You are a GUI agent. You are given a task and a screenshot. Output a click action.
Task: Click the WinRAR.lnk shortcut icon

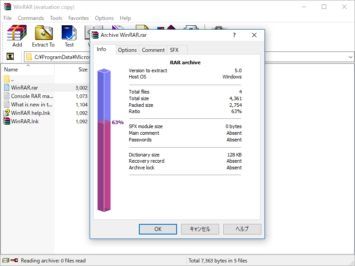(x=7, y=121)
